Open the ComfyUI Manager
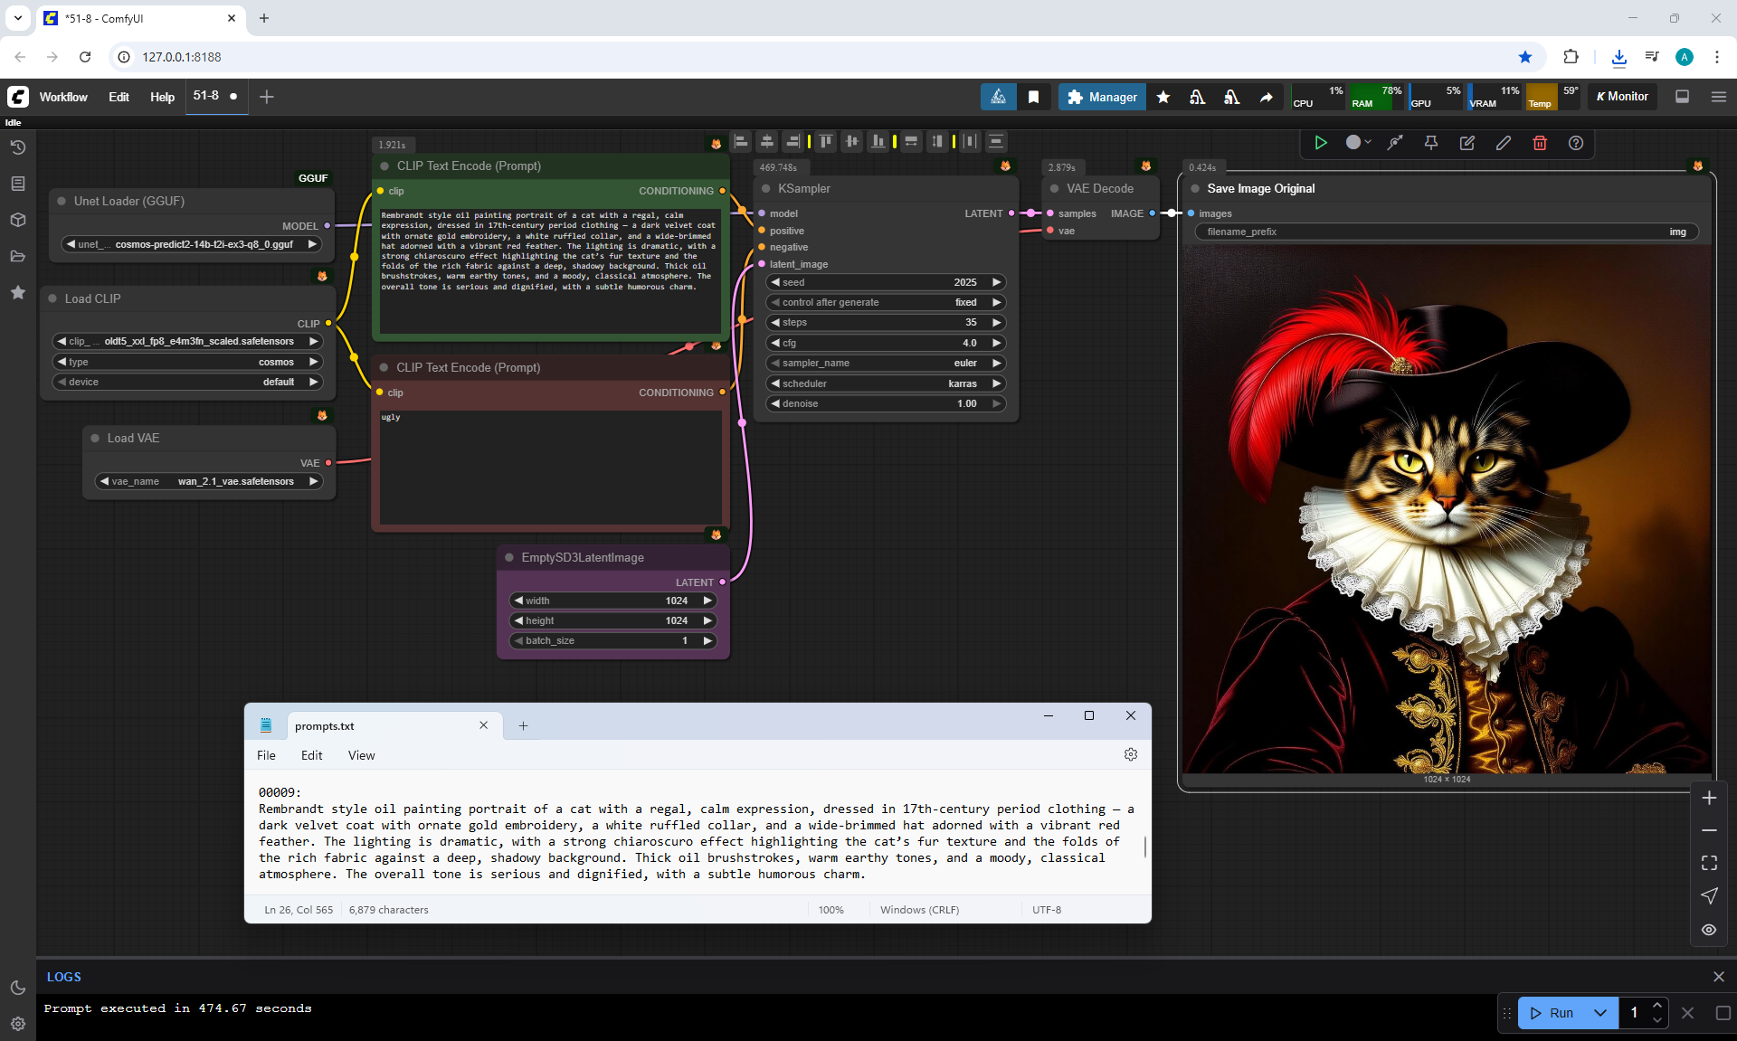The width and height of the screenshot is (1737, 1041). click(x=1101, y=97)
